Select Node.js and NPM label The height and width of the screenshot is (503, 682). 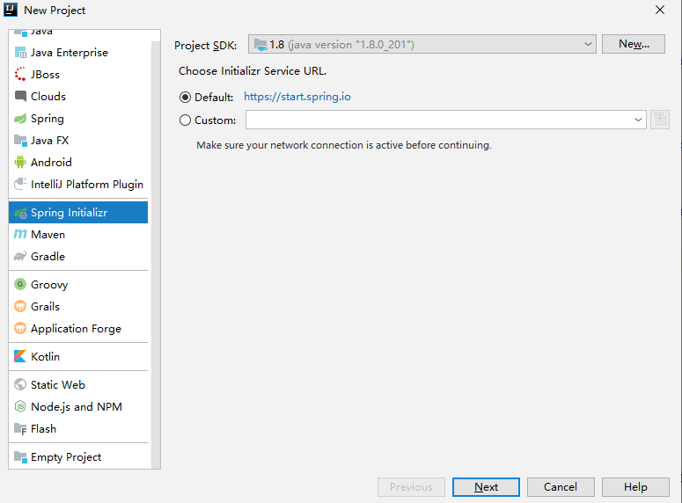click(77, 406)
